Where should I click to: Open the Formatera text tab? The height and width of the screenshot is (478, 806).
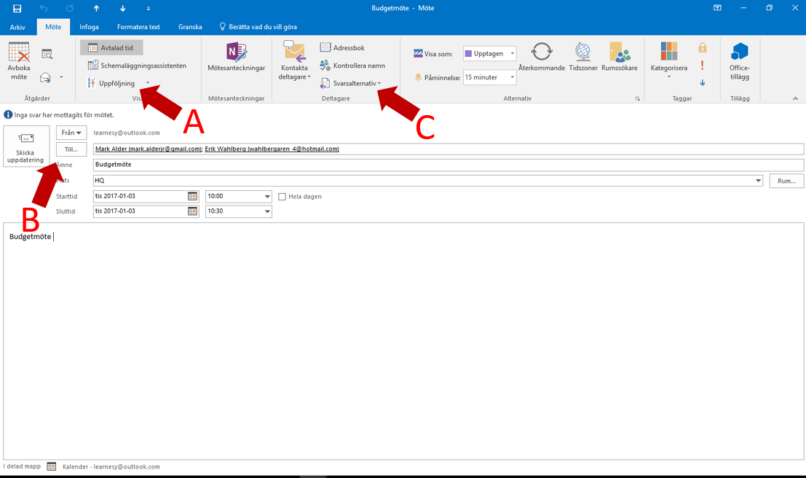[x=138, y=27]
